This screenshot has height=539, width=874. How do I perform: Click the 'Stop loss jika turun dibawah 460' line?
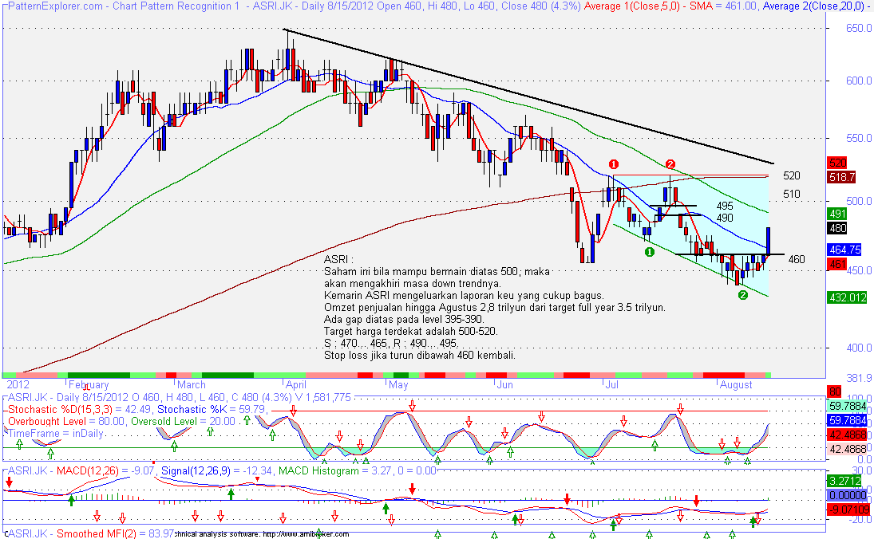(420, 356)
